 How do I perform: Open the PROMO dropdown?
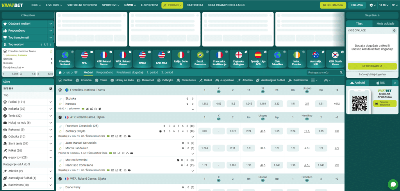pyautogui.click(x=172, y=5)
